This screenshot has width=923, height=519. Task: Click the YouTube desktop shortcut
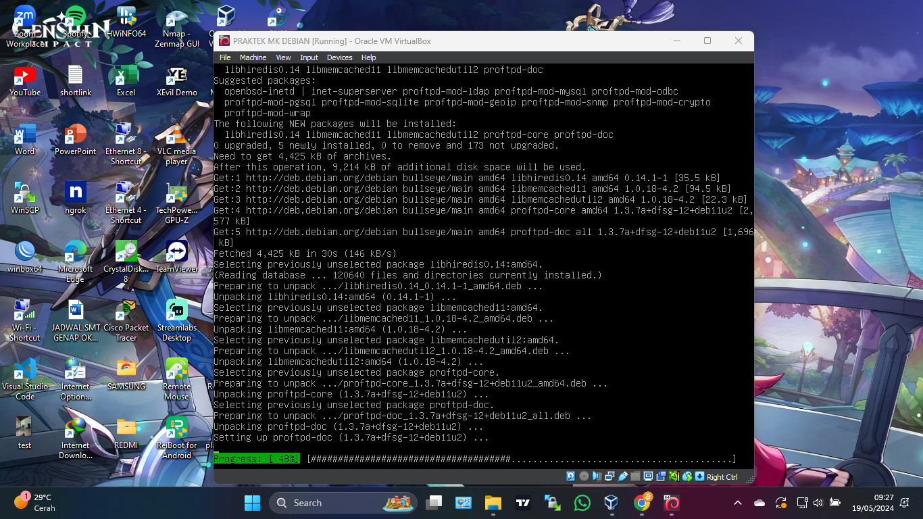pyautogui.click(x=25, y=81)
